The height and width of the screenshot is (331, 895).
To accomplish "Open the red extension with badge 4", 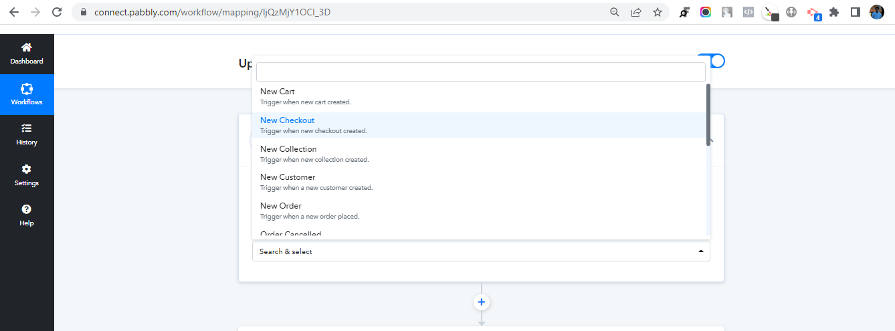I will (x=813, y=13).
